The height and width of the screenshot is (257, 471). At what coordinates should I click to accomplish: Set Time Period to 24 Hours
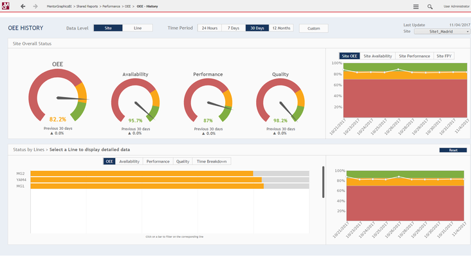[x=209, y=28]
